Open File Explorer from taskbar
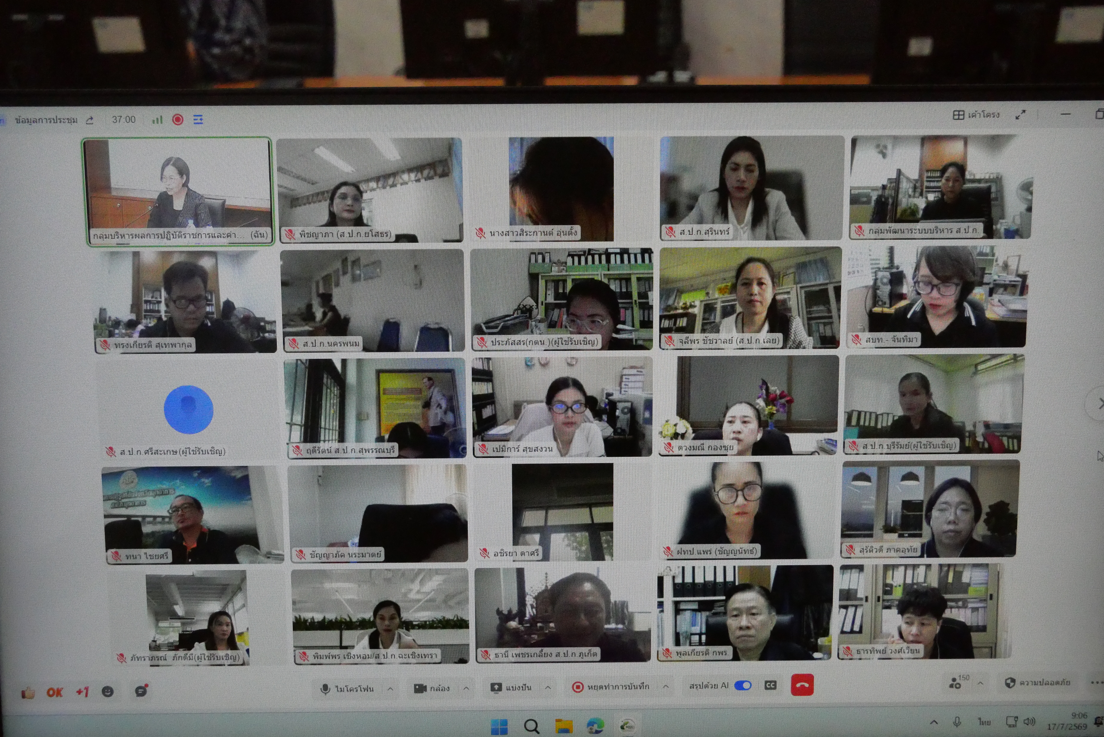The image size is (1104, 737). tap(564, 726)
